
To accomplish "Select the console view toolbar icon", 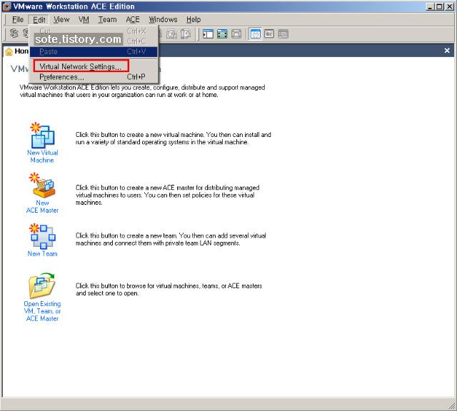I will coord(283,34).
